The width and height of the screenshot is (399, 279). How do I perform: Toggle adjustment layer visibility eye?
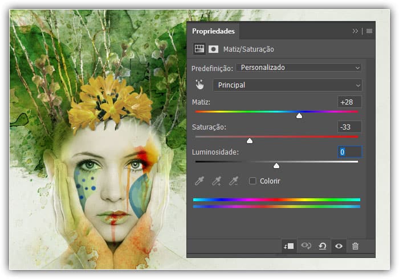(339, 246)
